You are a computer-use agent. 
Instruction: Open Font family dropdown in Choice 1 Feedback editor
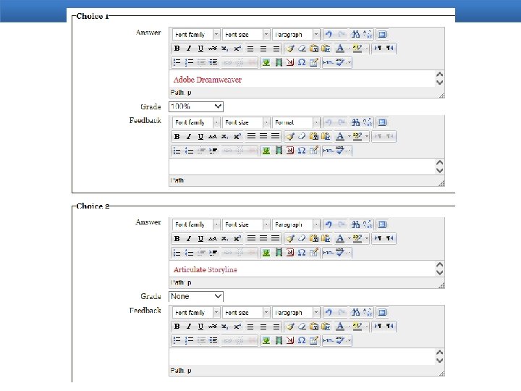pos(196,122)
